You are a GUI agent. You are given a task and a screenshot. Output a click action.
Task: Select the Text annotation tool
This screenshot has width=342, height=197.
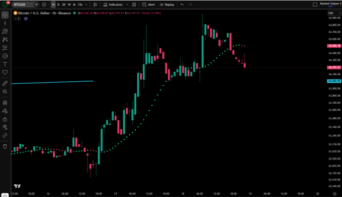5,64
